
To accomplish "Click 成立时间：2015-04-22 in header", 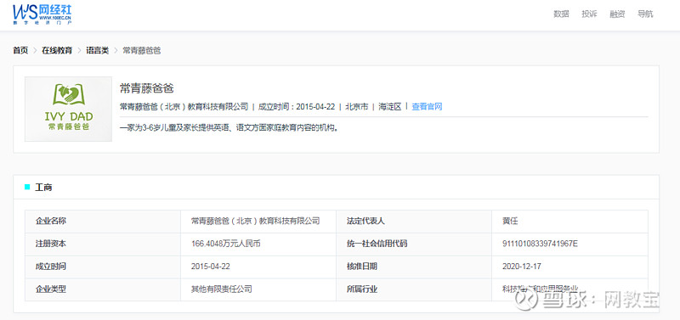I will [x=297, y=106].
